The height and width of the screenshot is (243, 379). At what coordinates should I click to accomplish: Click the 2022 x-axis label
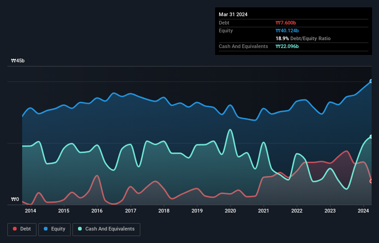[297, 211]
